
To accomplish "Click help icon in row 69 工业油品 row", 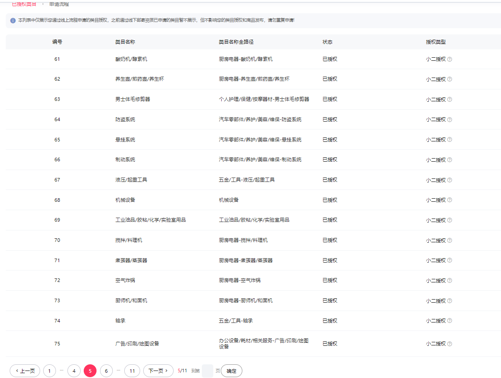I will [x=449, y=220].
